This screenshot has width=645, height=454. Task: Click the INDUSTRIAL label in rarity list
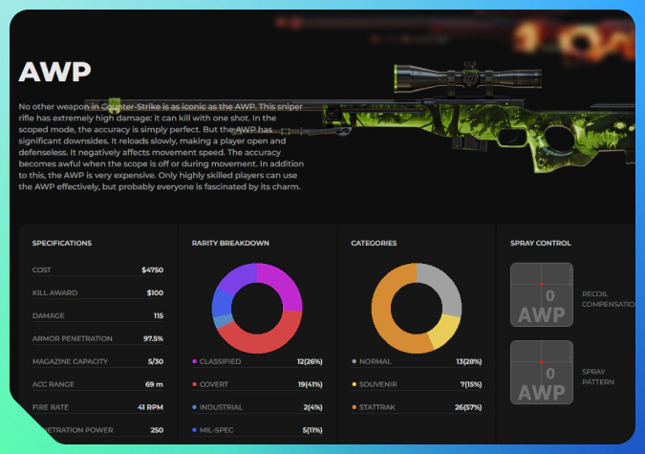coord(221,407)
